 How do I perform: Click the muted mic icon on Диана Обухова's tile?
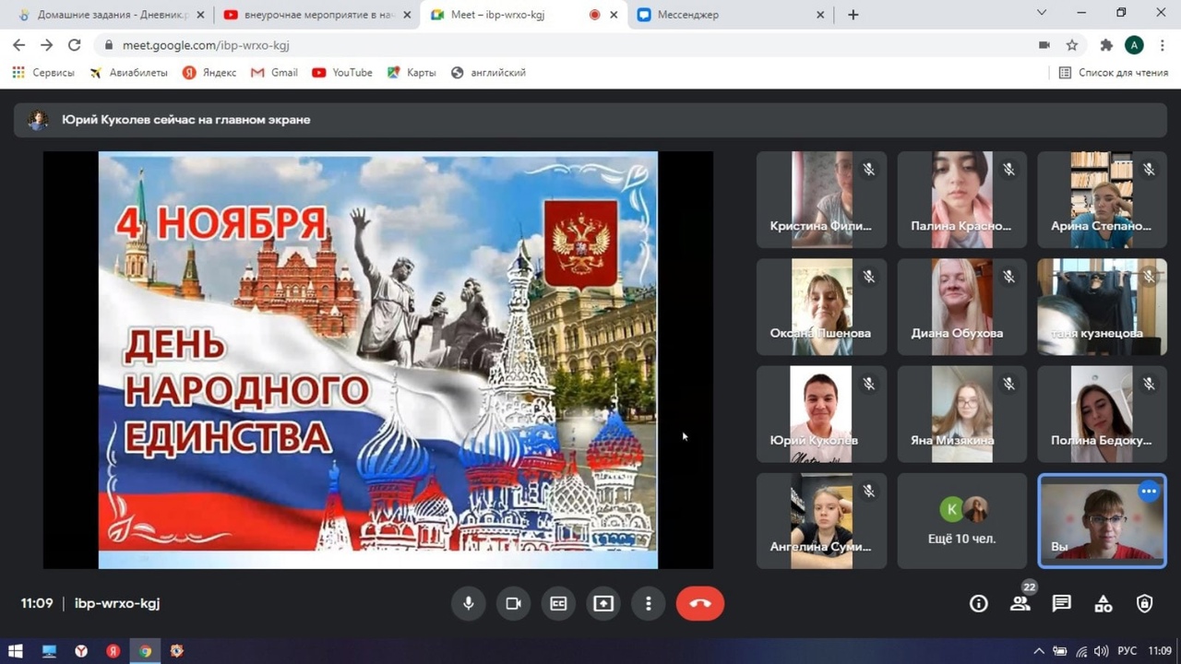pyautogui.click(x=1008, y=276)
